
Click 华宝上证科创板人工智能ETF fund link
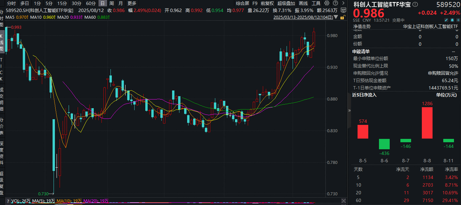[430, 26]
